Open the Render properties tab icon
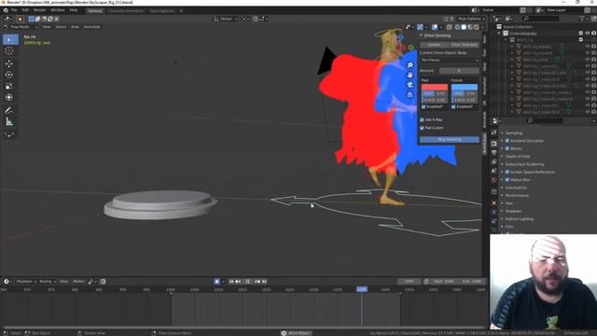Viewport: 597px width, 336px height. click(x=493, y=143)
